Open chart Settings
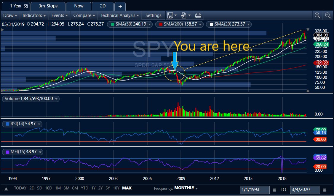 point(154,15)
